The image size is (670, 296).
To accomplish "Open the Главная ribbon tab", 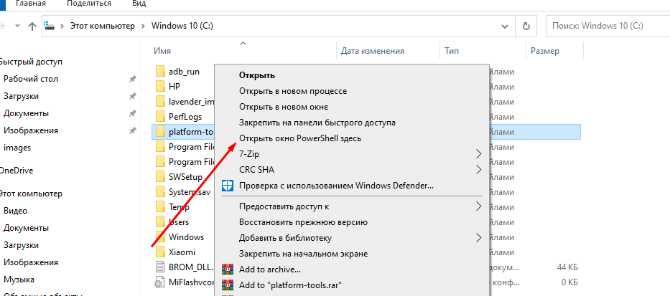I will tap(31, 4).
